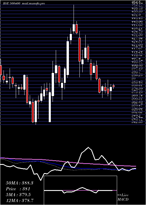Select the '50MA : 388.3' readout
The height and width of the screenshot is (205, 146).
[20, 183]
